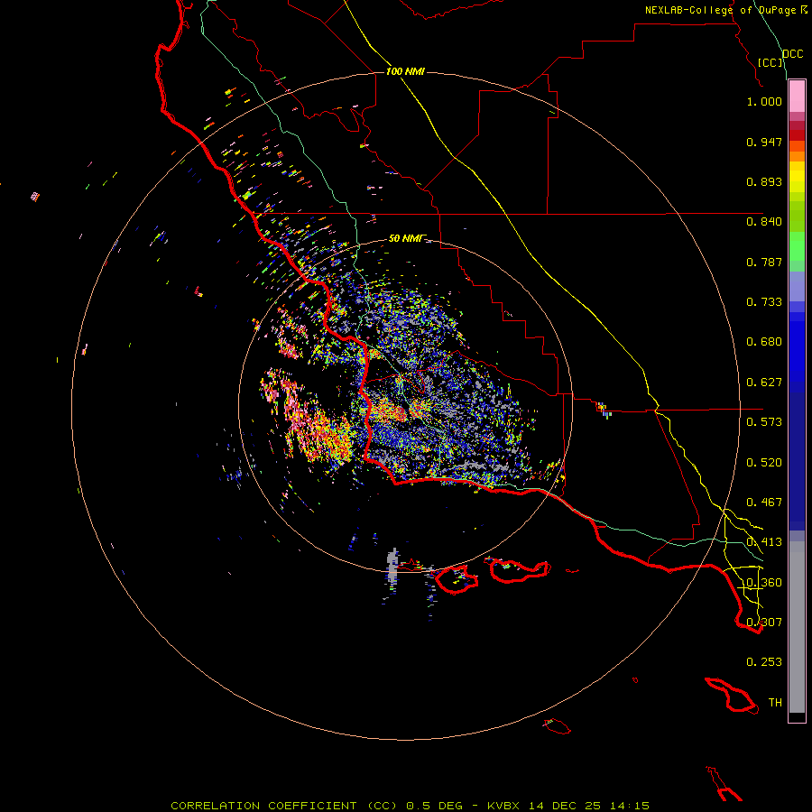
Task: Click the 0.467 scale value
Action: click(x=764, y=503)
